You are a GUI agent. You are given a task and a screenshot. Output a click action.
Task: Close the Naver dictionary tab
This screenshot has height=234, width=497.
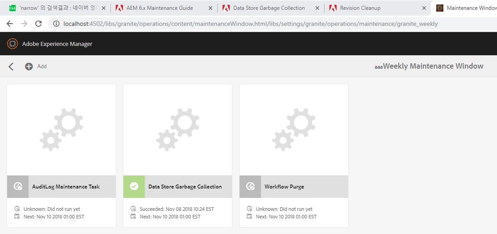pos(103,8)
